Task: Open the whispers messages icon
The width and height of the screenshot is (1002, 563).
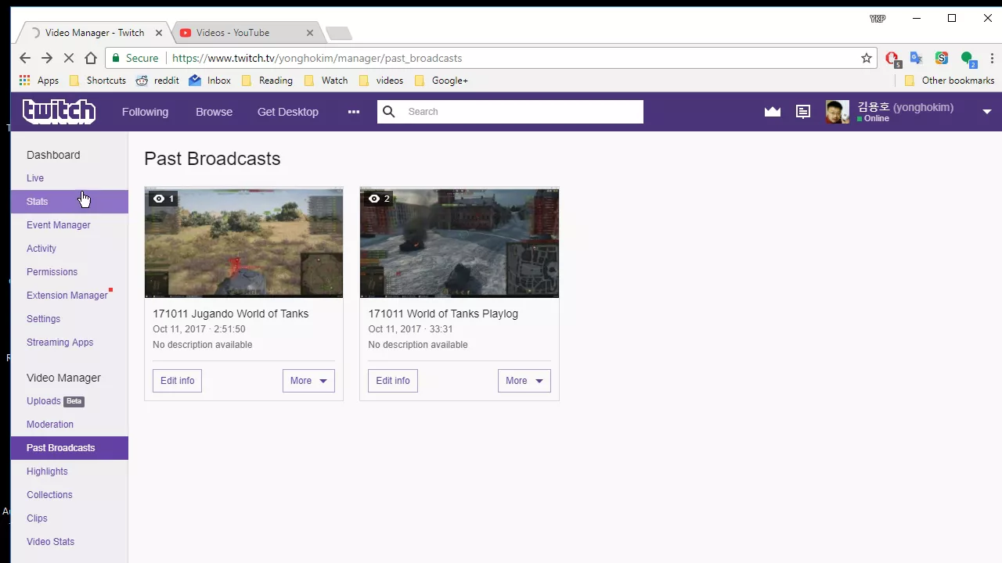Action: point(803,112)
